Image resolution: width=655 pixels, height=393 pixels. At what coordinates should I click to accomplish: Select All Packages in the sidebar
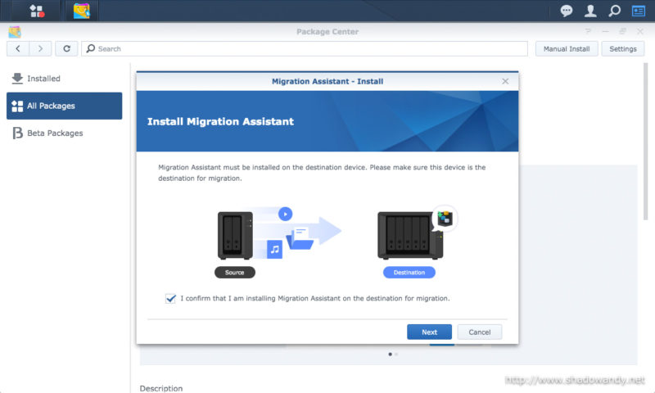65,106
